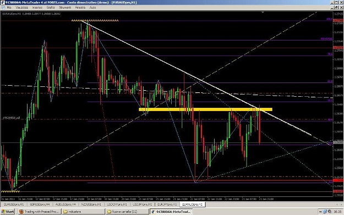344x215 pixels.
Task: Open the Visualizza menu
Action: [21, 8]
